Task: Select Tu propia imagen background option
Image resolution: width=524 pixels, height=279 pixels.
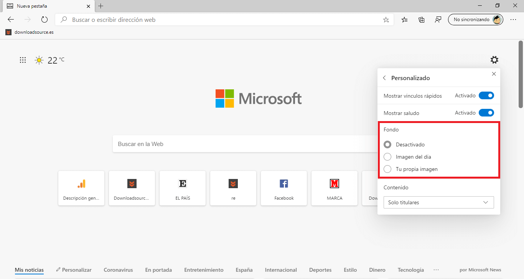Action: point(410,169)
